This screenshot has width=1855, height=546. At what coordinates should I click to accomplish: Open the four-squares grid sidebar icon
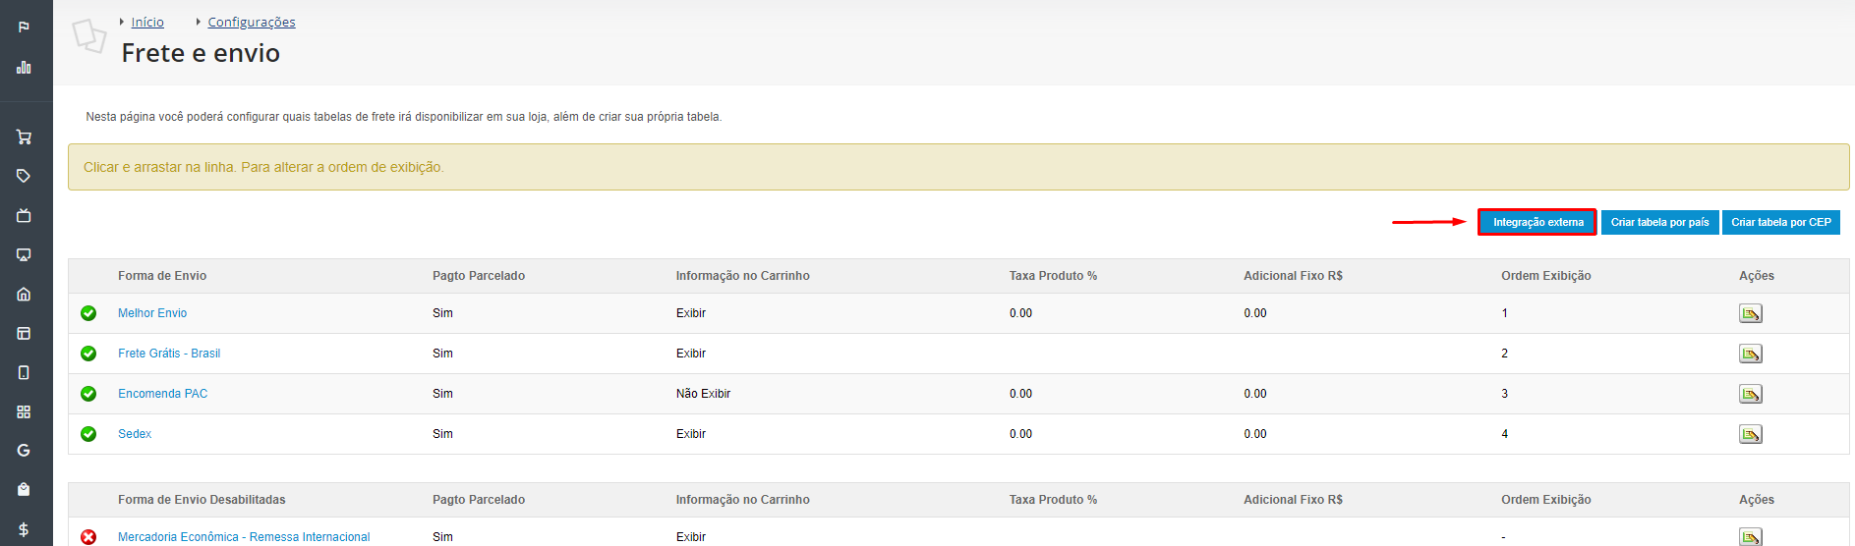pos(24,411)
